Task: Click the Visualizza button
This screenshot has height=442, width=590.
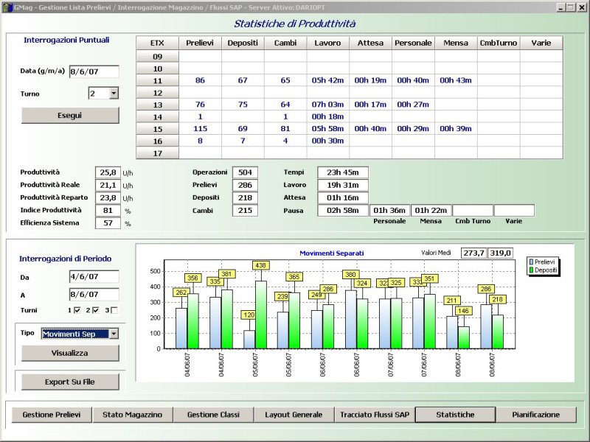Action: pos(70,353)
